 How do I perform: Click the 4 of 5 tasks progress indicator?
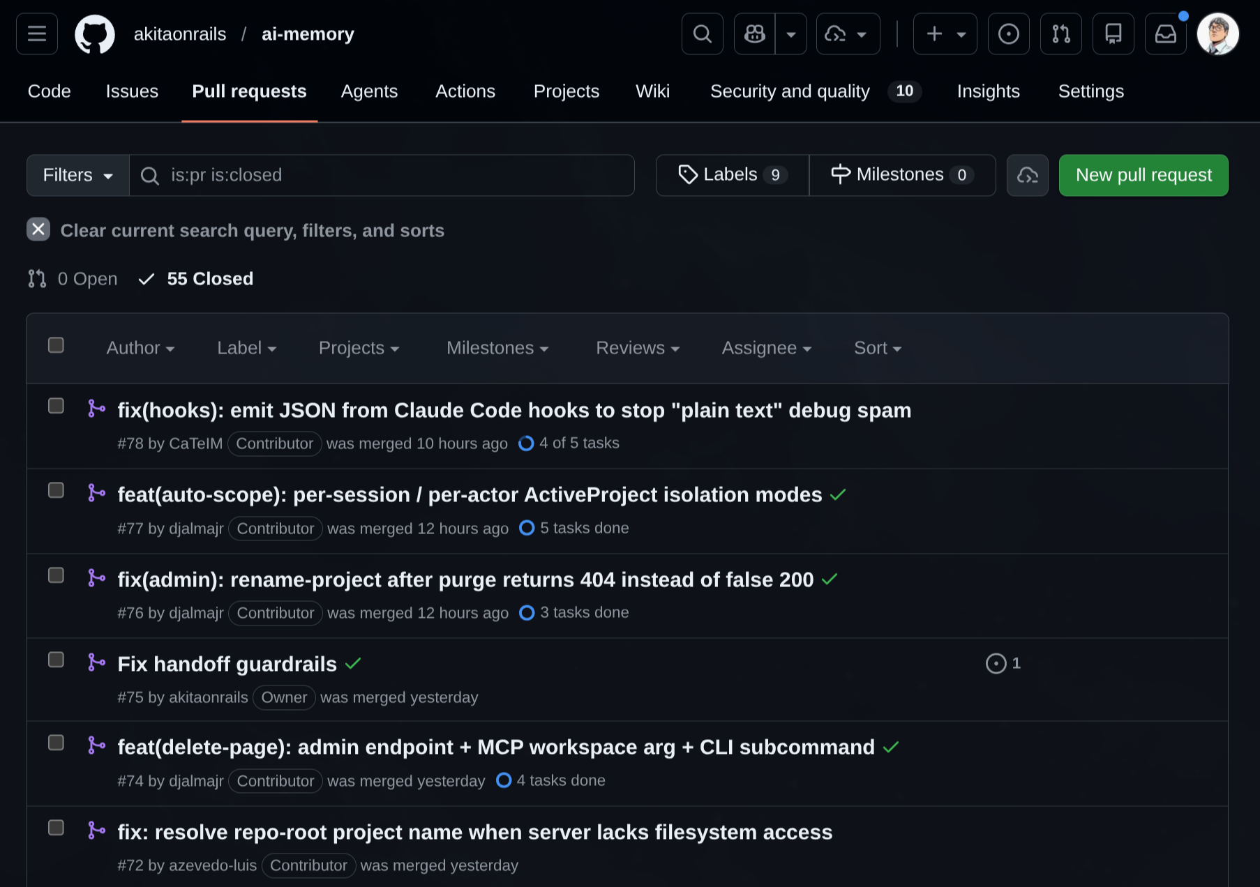[x=569, y=443]
